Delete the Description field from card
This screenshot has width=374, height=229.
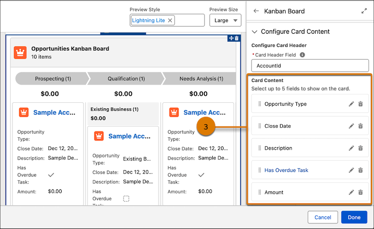(360, 148)
